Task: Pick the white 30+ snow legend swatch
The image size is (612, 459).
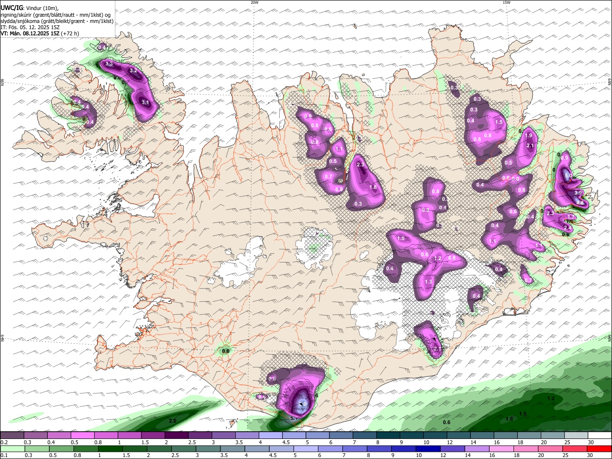Action: pyautogui.click(x=600, y=436)
